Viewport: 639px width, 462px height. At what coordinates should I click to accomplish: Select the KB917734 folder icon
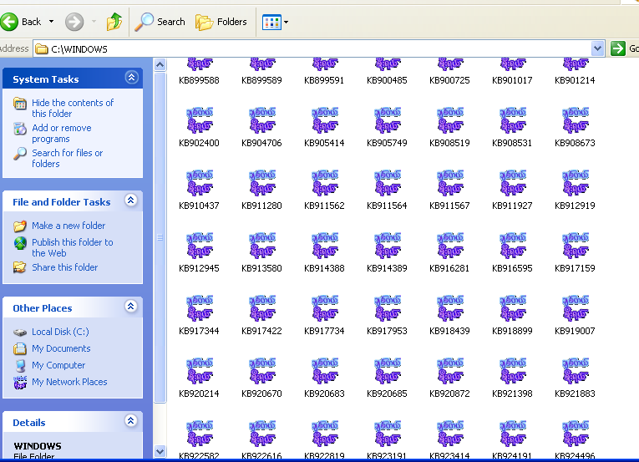324,308
